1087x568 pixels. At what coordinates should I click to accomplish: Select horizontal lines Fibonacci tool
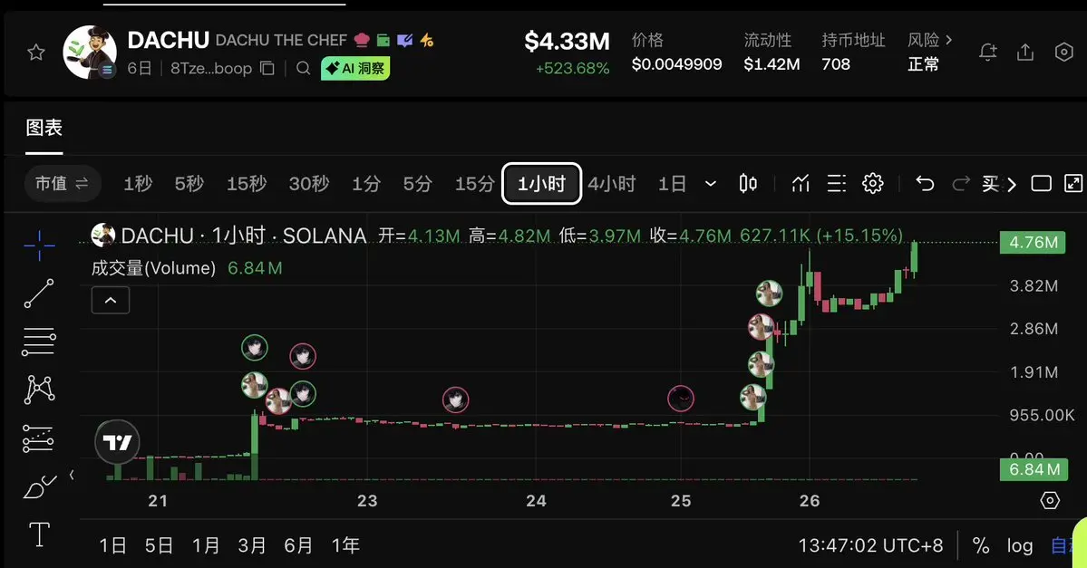pos(39,342)
